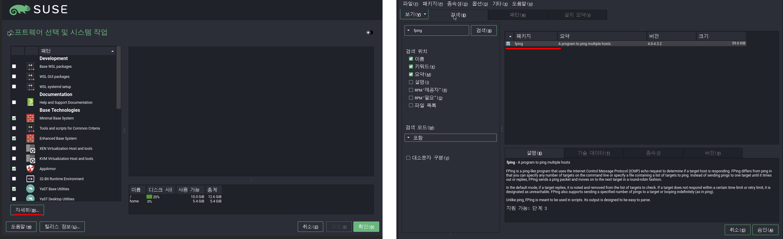Click the 검색(S) search button
783x239 pixels.
[x=484, y=30]
